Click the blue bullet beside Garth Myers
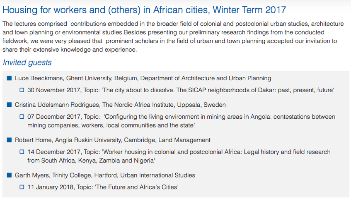This screenshot has width=351, height=199. click(x=9, y=175)
